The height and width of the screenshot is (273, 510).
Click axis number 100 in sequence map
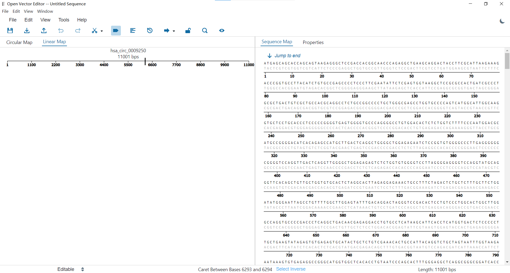click(325, 96)
